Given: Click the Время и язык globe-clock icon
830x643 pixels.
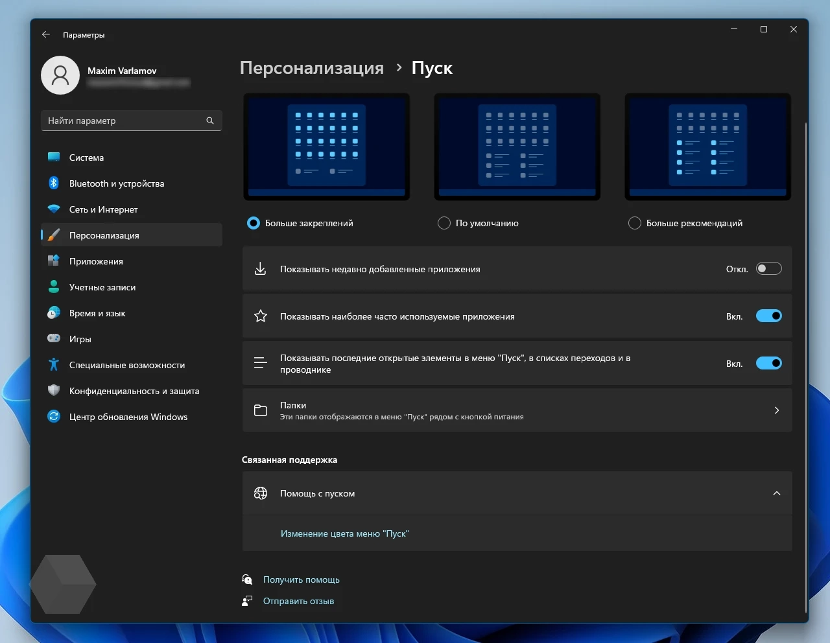Looking at the screenshot, I should pyautogui.click(x=54, y=313).
